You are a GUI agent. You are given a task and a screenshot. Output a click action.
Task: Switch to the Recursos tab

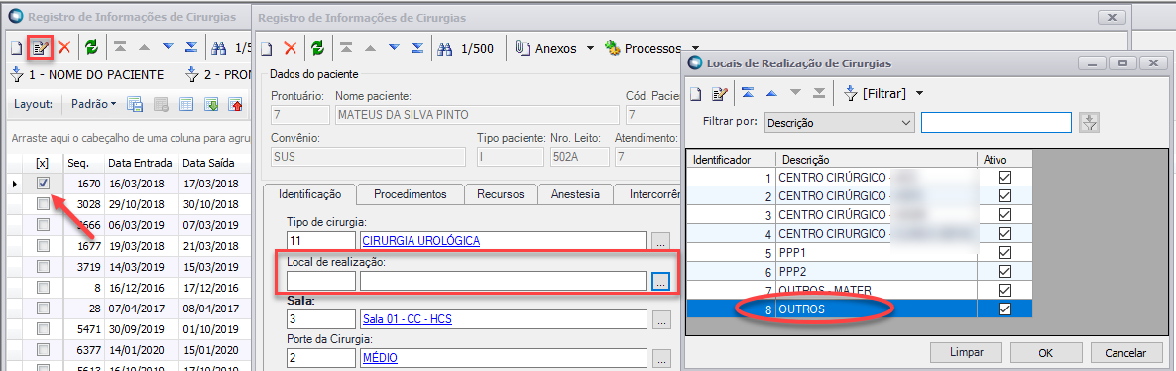[x=501, y=193]
